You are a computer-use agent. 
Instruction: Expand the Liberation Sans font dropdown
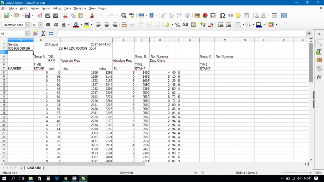(x=27, y=25)
